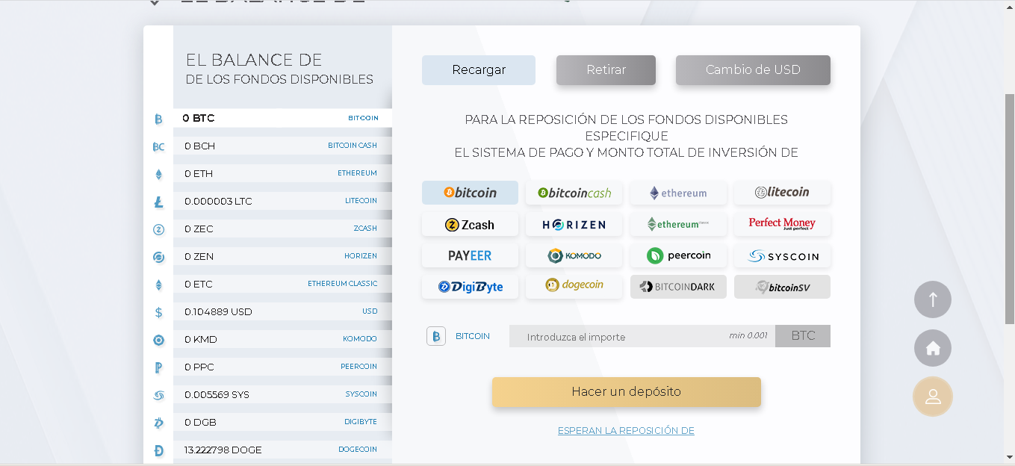
Task: Click the BTC currency unit label
Action: 803,336
